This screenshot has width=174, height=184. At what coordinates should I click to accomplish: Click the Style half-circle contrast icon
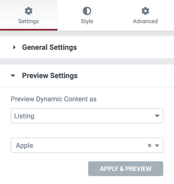(87, 11)
